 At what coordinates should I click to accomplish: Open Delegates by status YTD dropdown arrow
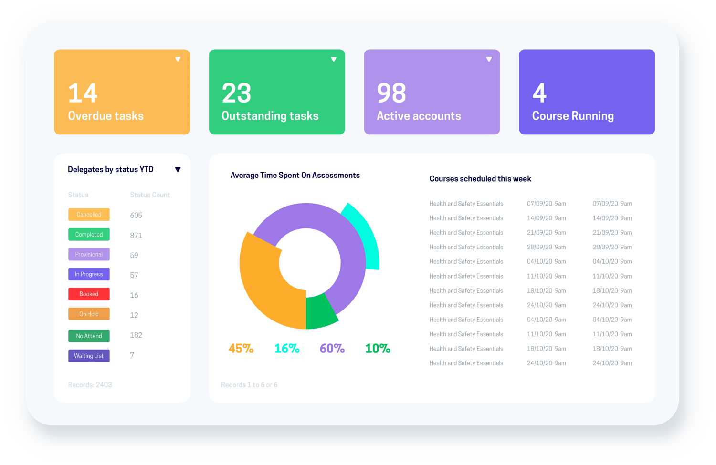point(178,170)
